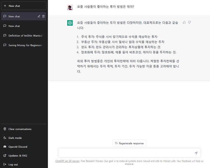210x168 pixels.
Task: Click the chat bubble icon of Saving Money chat
Action: click(x=5, y=45)
